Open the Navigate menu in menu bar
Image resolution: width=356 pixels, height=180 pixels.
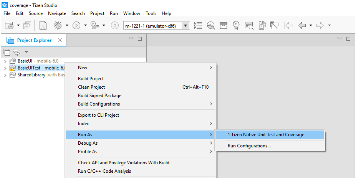pos(57,13)
